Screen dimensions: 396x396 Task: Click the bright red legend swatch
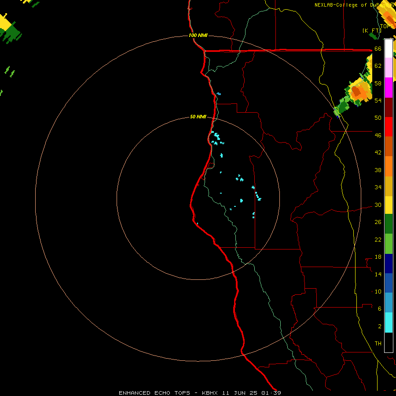[x=389, y=127]
